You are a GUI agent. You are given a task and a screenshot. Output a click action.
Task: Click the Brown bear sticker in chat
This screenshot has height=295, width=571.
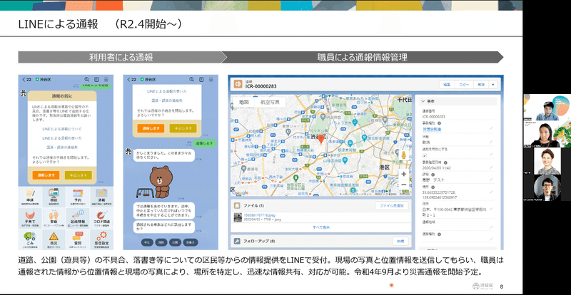tap(161, 182)
